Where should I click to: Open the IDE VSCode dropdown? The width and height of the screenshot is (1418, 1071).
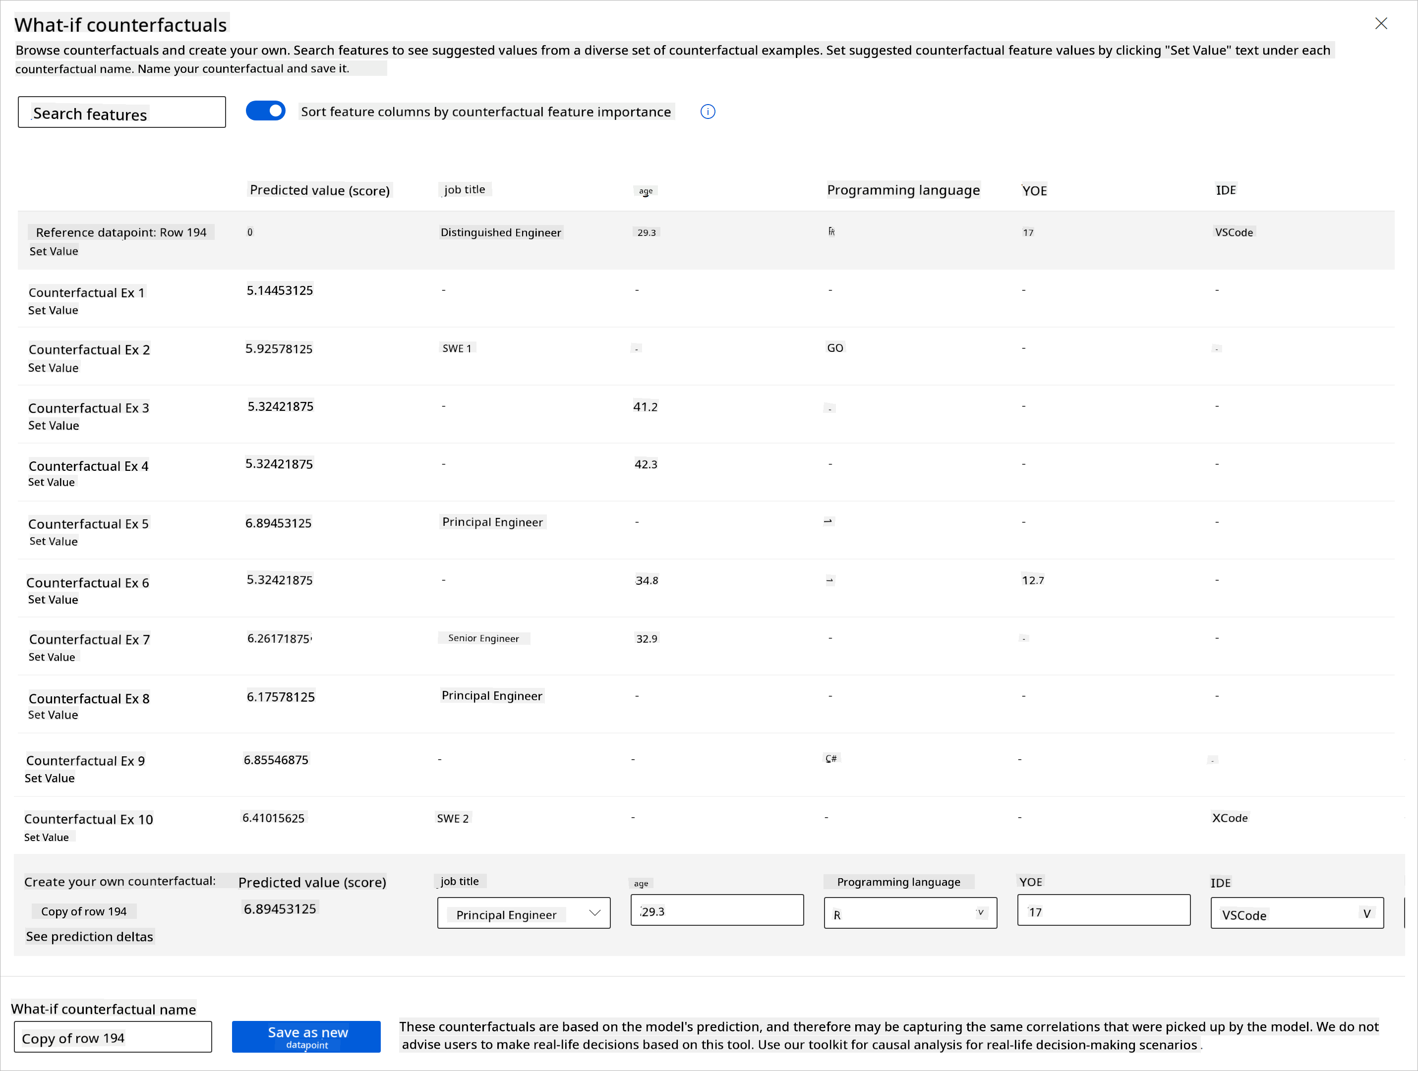[x=1296, y=913]
